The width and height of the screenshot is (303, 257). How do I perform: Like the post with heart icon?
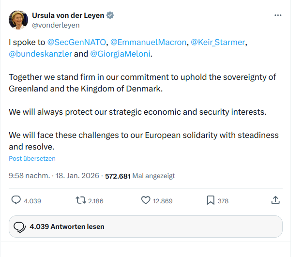pyautogui.click(x=146, y=200)
